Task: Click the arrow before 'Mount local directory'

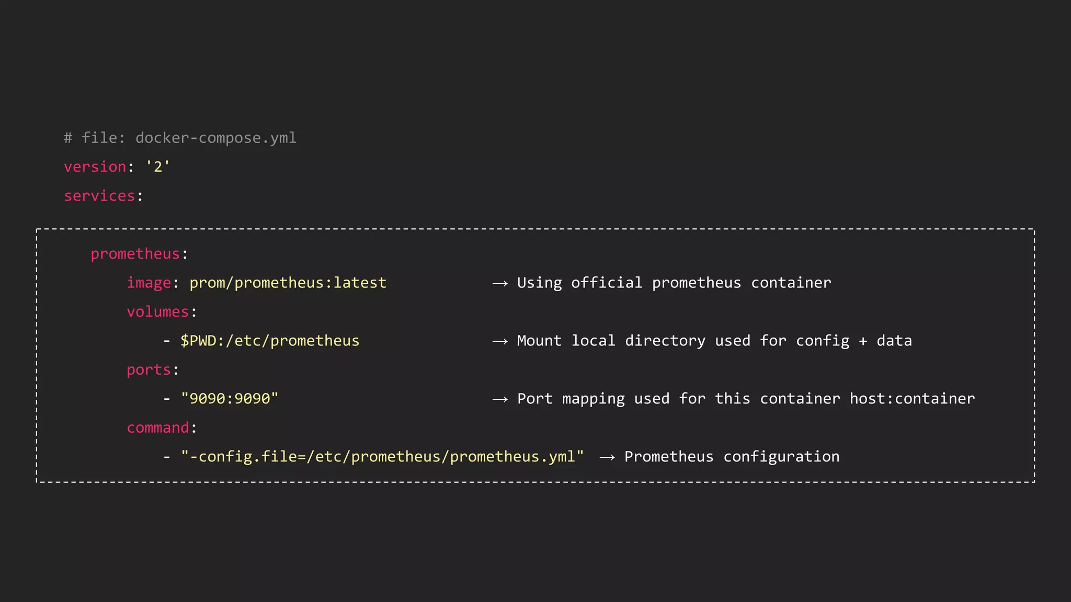Action: tap(500, 341)
